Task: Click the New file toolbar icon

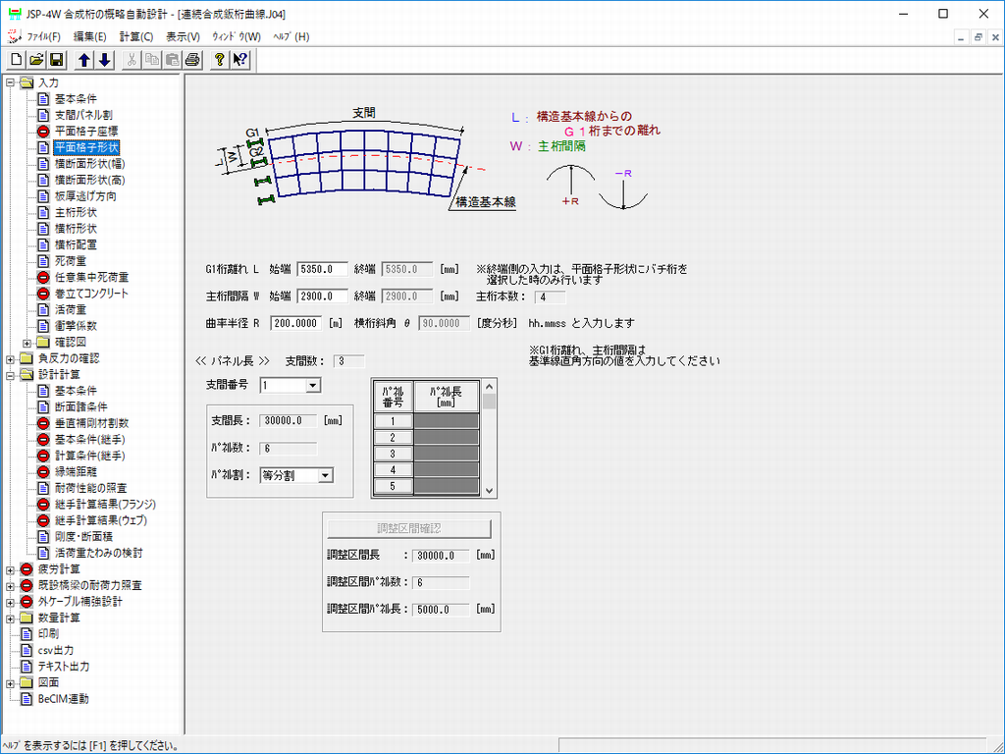Action: (x=17, y=60)
